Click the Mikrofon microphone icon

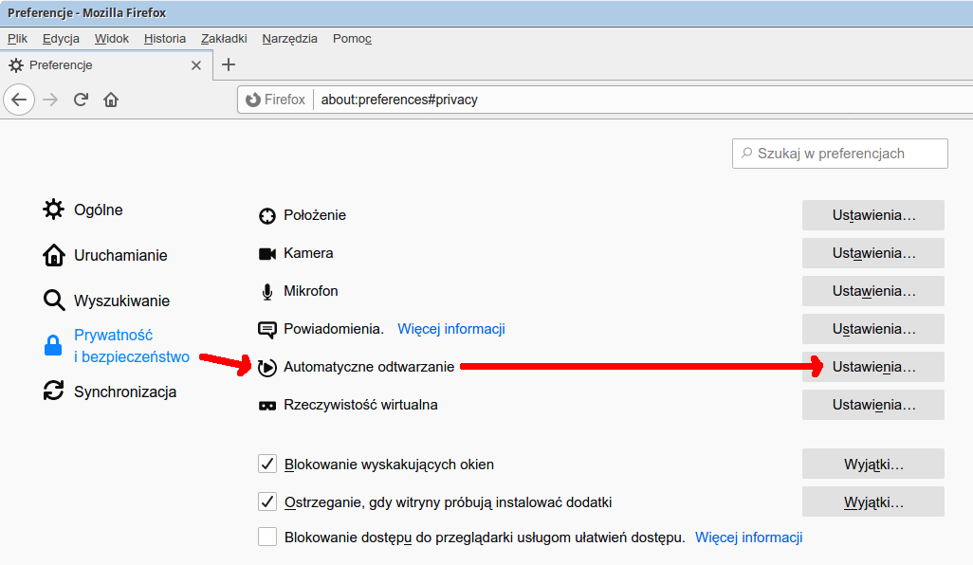[x=266, y=291]
